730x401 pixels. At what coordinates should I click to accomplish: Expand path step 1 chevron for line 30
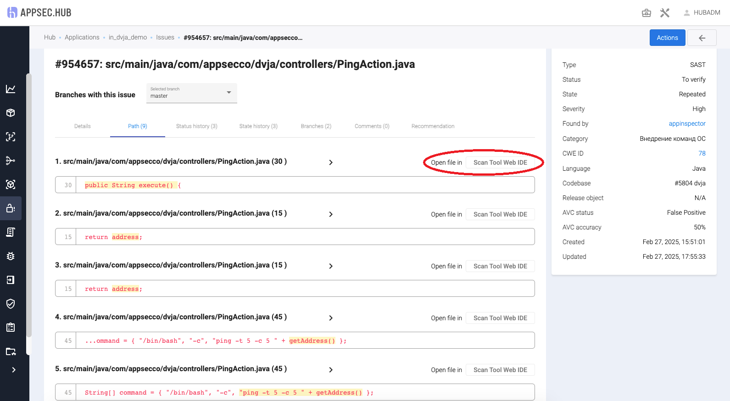point(331,162)
